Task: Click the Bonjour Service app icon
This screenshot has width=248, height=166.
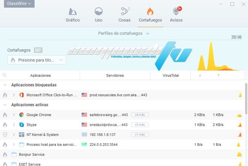Action: tap(14, 155)
